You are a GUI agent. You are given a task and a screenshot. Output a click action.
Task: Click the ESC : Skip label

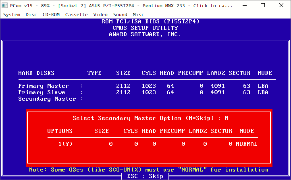[x=145, y=176]
